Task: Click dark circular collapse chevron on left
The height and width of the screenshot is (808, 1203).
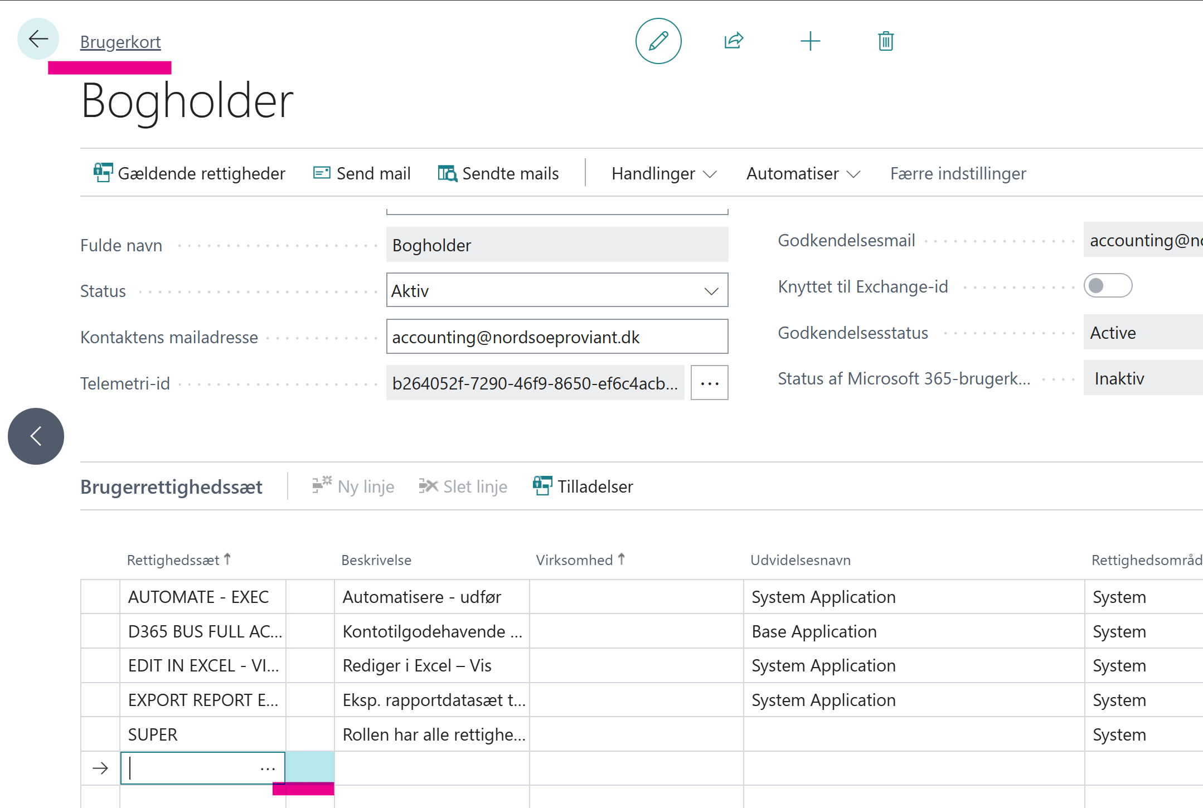Action: (x=36, y=436)
